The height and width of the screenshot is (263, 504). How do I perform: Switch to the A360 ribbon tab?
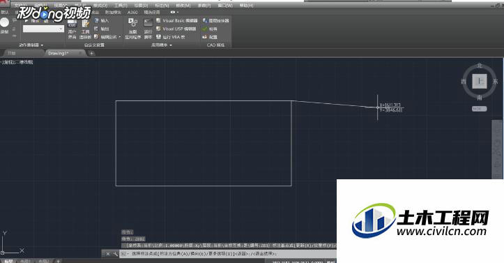[132, 13]
